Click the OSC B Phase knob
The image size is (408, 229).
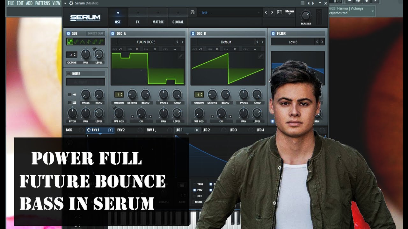tap(244, 94)
